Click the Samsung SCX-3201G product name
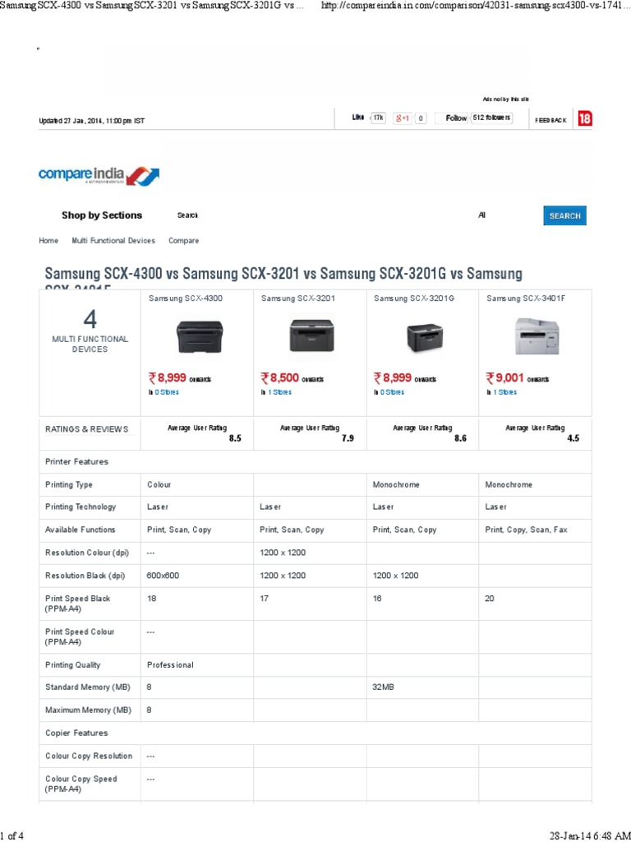Image resolution: width=631 pixels, height=842 pixels. pyautogui.click(x=414, y=298)
